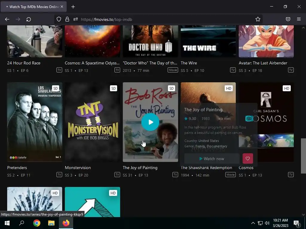The width and height of the screenshot is (306, 229).
Task: Click TV tag beside Pretenders
Action: point(59,174)
